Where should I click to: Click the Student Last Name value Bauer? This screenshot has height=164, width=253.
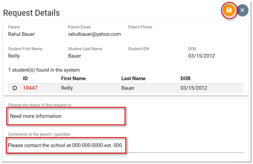75,56
